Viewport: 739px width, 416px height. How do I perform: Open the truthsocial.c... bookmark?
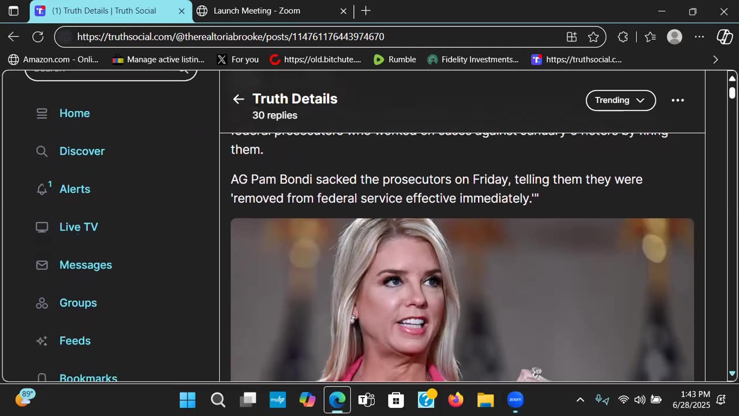[576, 60]
